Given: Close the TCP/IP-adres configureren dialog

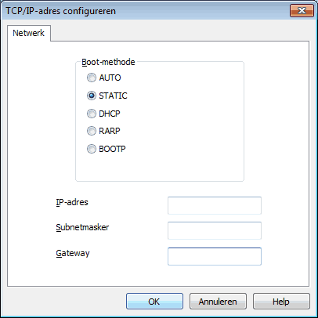Looking at the screenshot, I should pyautogui.click(x=302, y=11).
